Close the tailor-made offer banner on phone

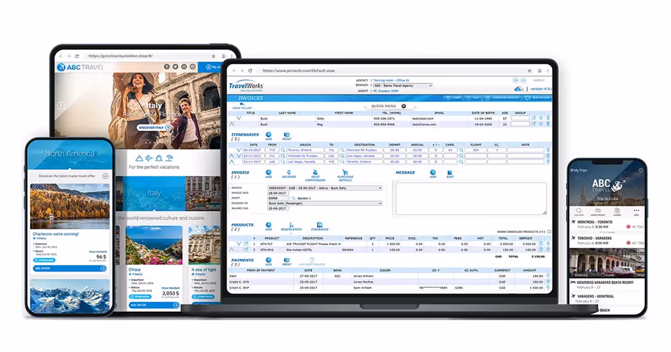pyautogui.click(x=105, y=176)
